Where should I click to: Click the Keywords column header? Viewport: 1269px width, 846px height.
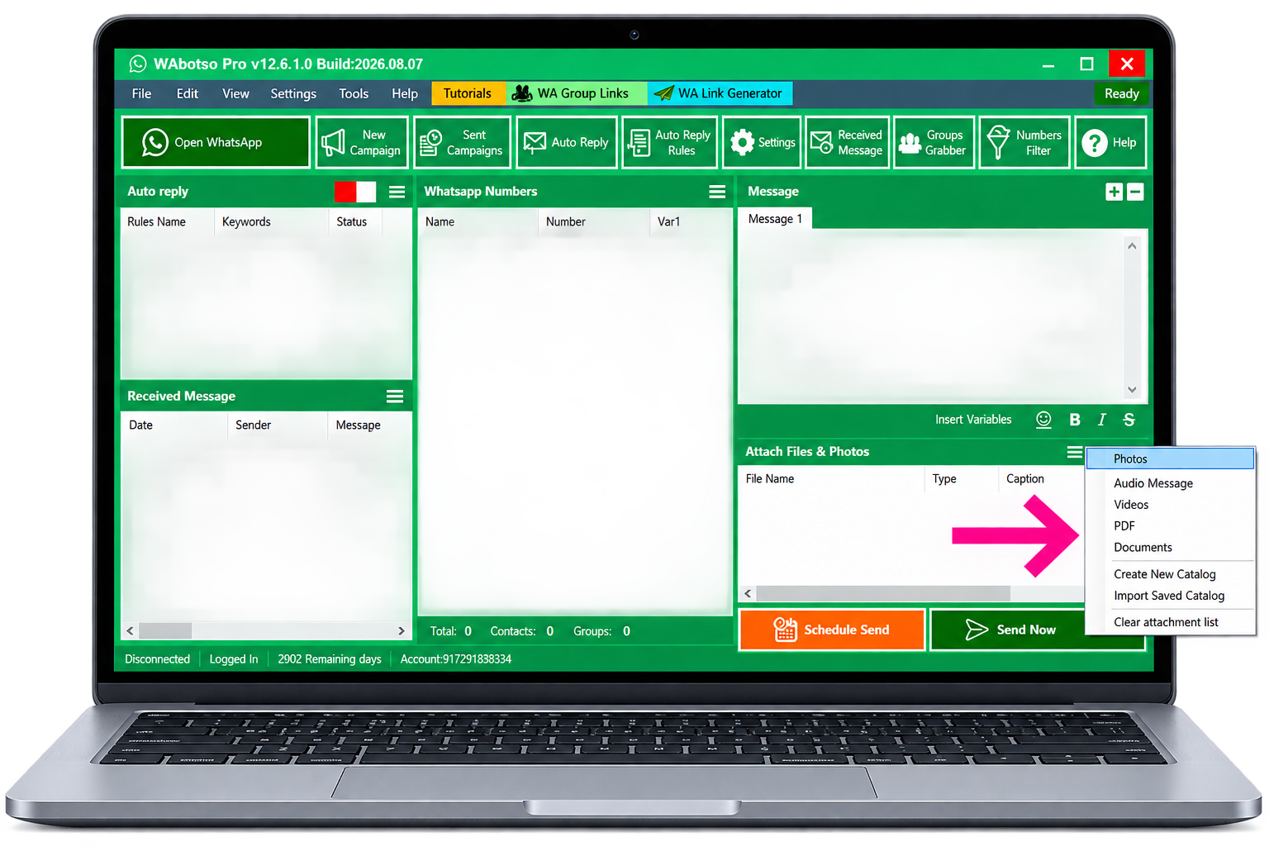272,222
